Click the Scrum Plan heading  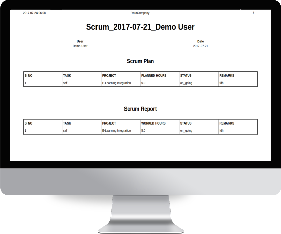[x=140, y=61]
